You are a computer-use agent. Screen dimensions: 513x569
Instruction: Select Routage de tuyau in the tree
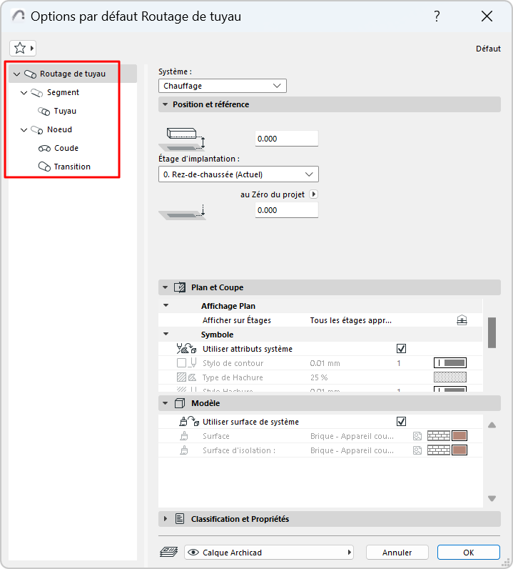tap(73, 74)
